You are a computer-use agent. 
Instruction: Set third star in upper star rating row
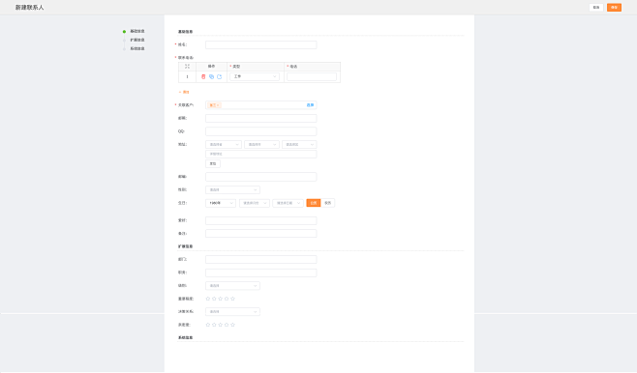coord(220,299)
